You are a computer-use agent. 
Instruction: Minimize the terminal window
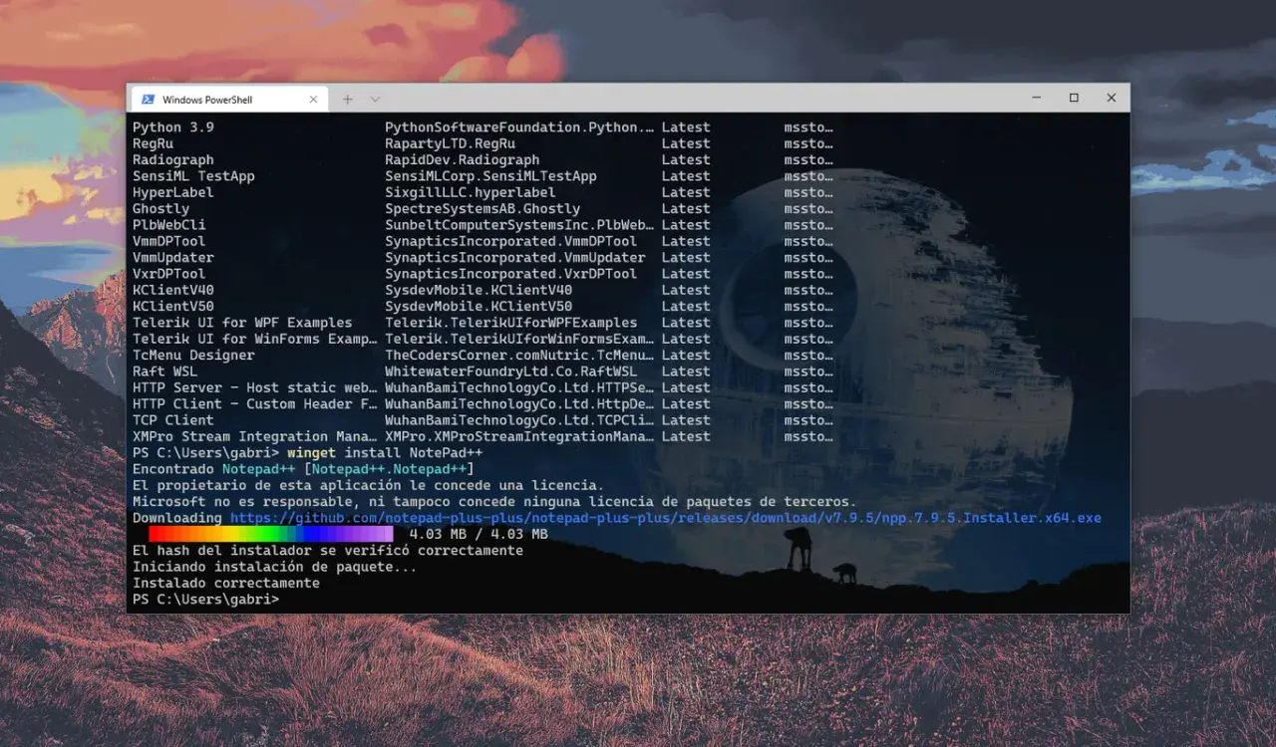(x=1037, y=98)
